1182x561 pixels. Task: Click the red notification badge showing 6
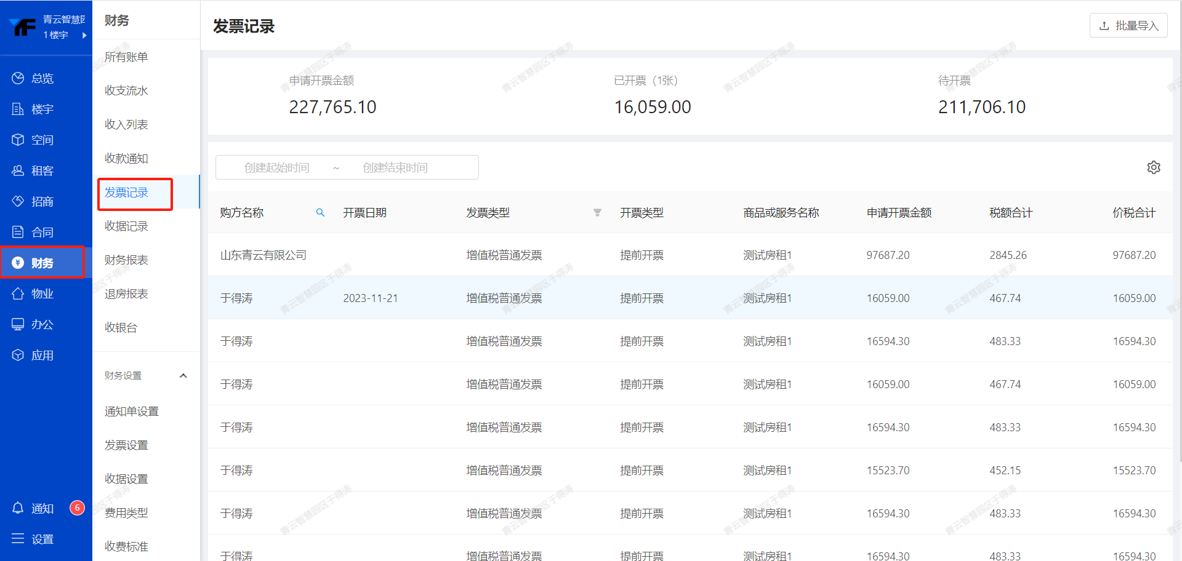click(x=77, y=507)
